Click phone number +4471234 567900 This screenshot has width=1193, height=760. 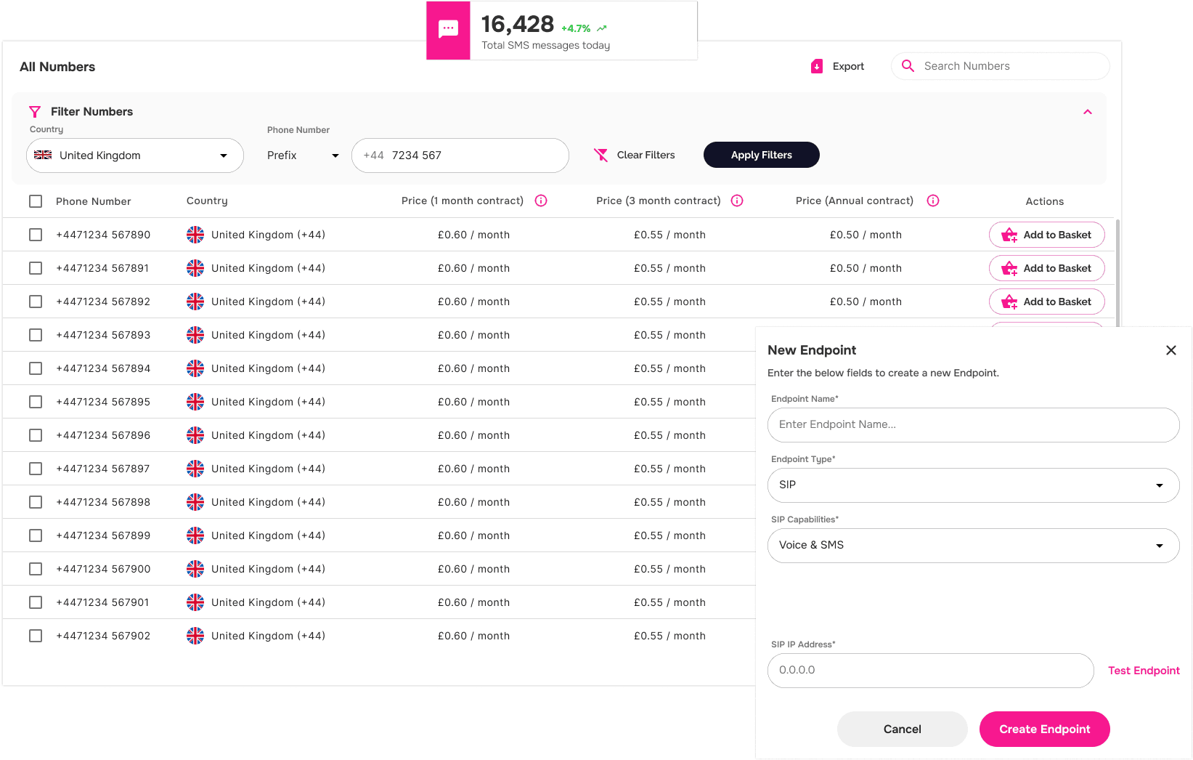click(x=103, y=569)
